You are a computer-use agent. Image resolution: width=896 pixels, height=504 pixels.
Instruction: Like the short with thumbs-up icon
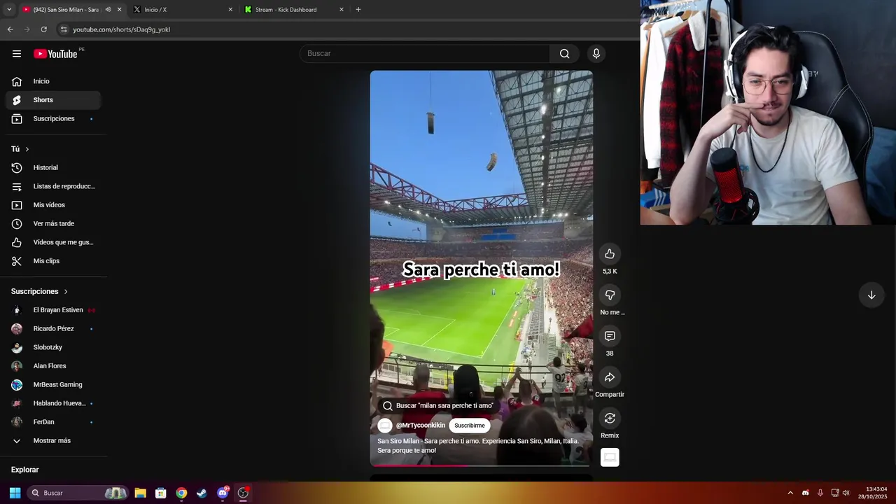coord(610,253)
